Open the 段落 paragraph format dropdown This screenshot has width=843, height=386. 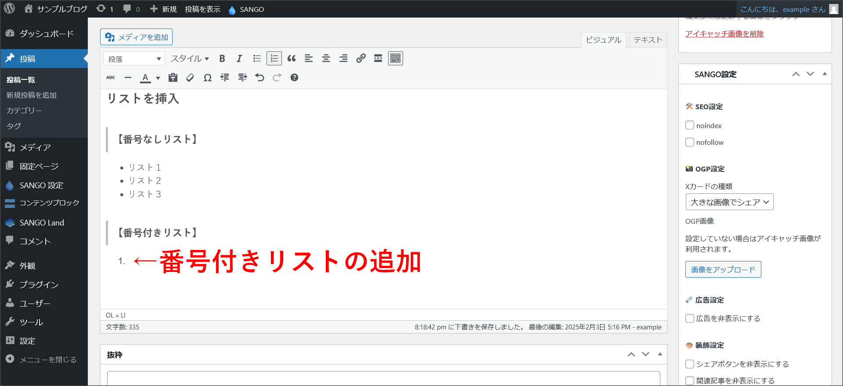pos(134,59)
